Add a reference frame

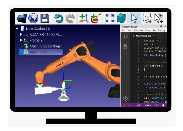click(x=84, y=18)
